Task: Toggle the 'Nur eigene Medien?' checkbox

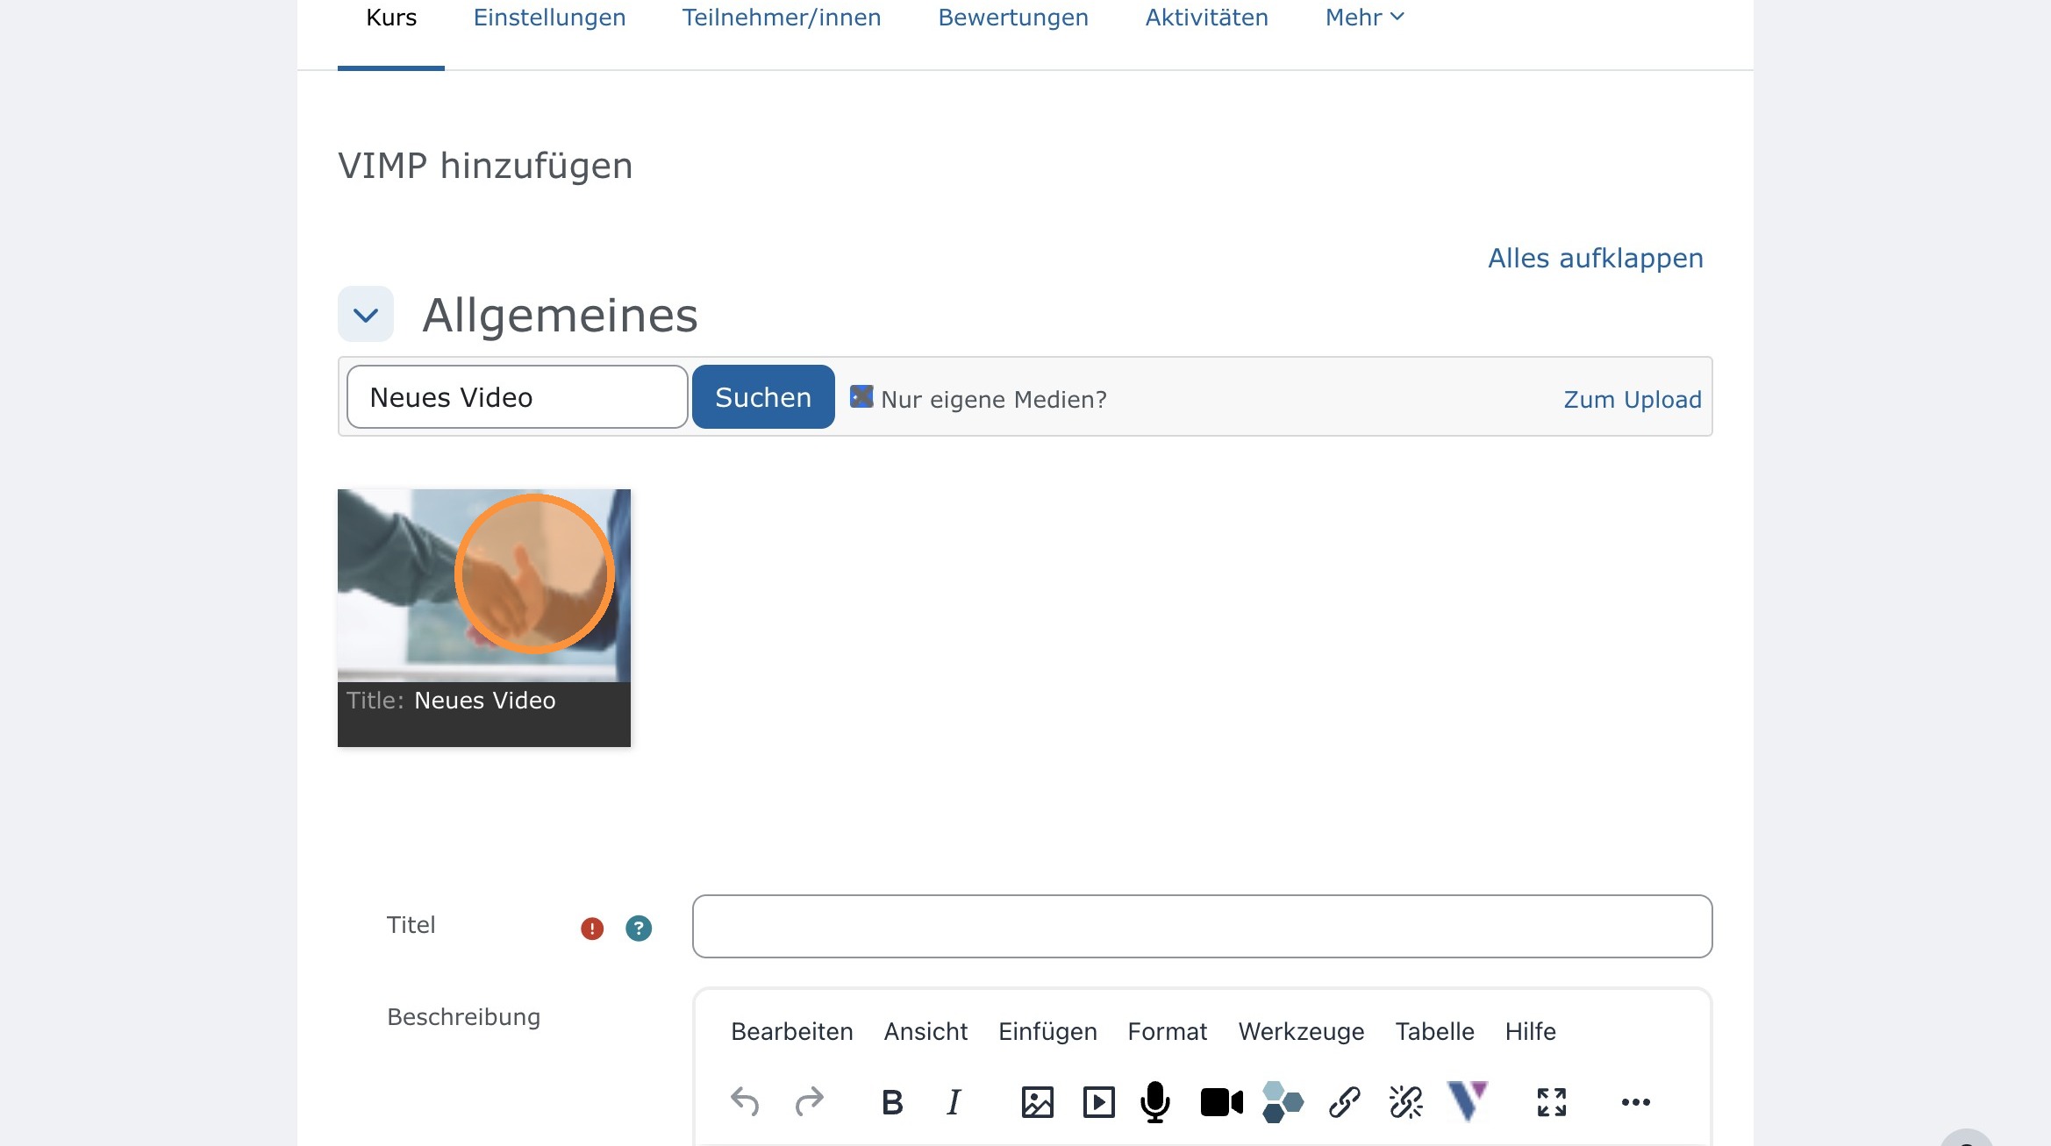Action: pyautogui.click(x=861, y=397)
